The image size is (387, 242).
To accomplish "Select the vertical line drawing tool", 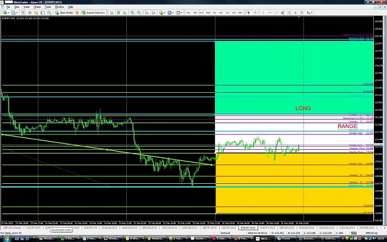I will click(x=263, y=12).
